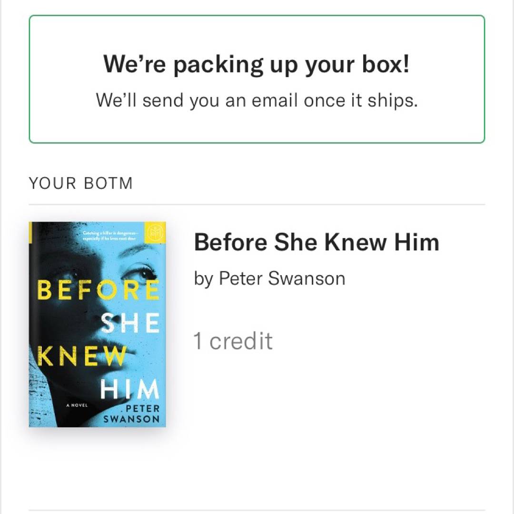This screenshot has width=514, height=514.
Task: Click the divider line at the page bottom
Action: pos(257,510)
